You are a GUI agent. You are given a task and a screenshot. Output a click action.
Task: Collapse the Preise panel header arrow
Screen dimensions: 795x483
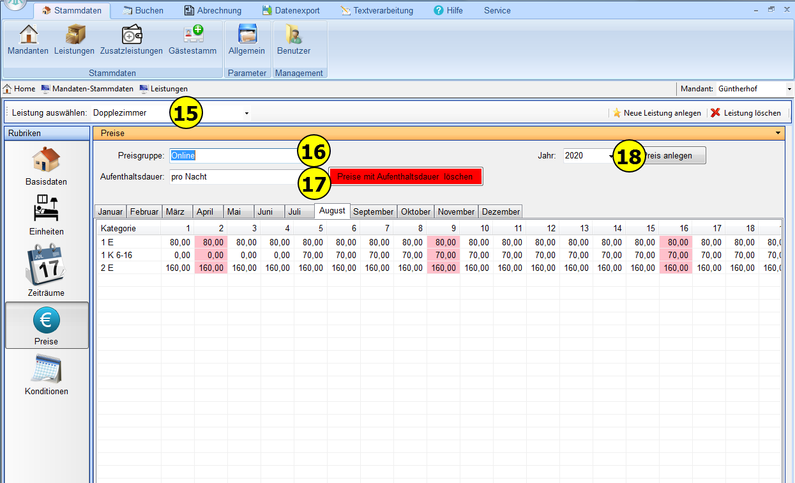click(x=778, y=133)
